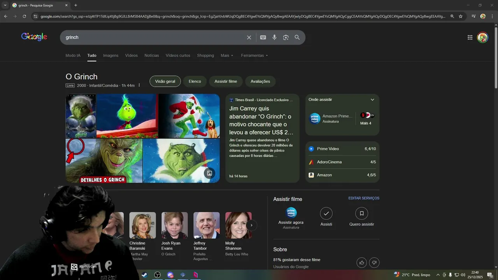Click Assistir agora on Prime Video
The image size is (498, 280).
291,218
